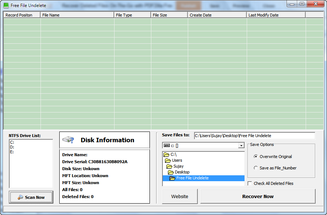Select drive D: in the NTFS Drive List
This screenshot has width=327, height=215.
[x=12, y=147]
